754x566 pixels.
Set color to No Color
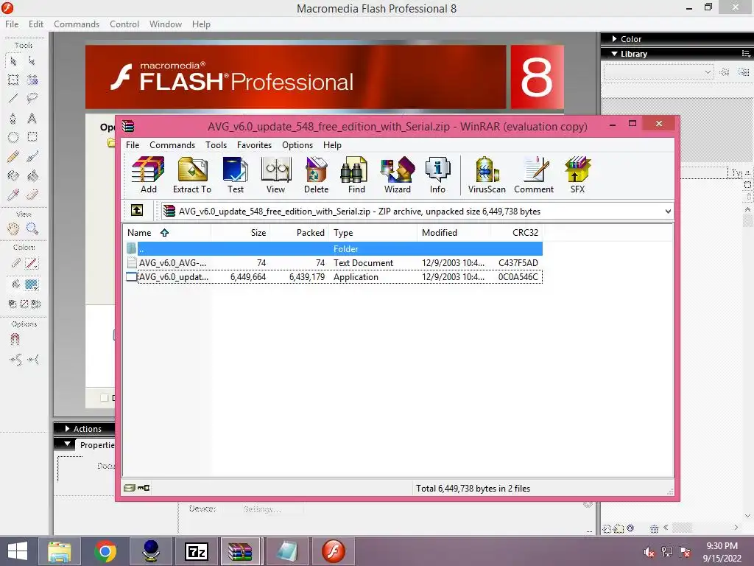coord(24,304)
